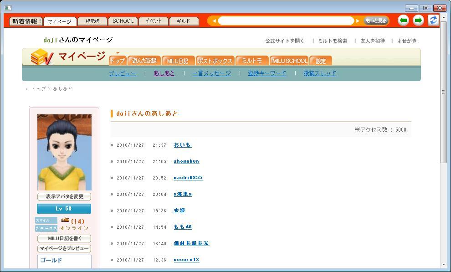The image size is (451, 272).
Task: Select the ポストボックス tab
Action: 215,61
